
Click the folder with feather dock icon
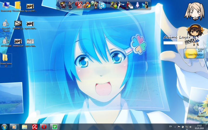(145, 5)
